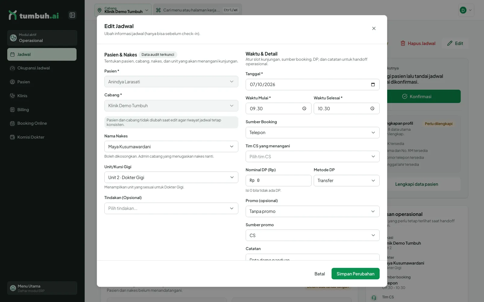Click the Menu Utama home icon
Screen dimensions: 484x302
point(13,288)
